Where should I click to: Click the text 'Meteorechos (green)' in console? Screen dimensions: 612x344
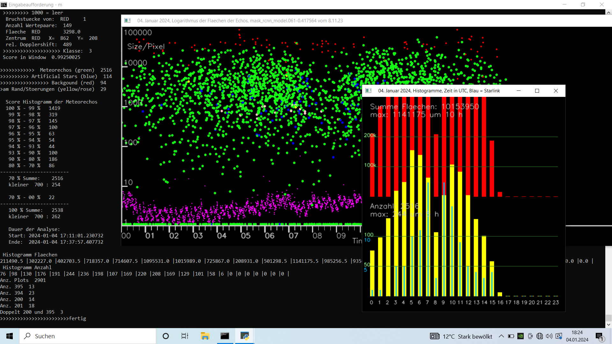click(x=67, y=70)
